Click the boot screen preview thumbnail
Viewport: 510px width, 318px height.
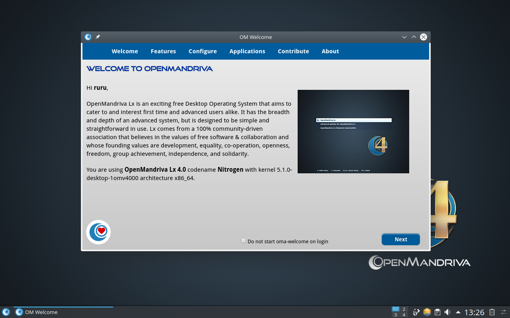(353, 132)
